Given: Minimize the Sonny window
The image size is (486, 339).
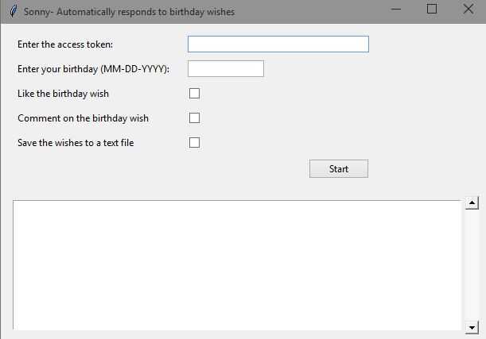Looking at the screenshot, I should (x=395, y=10).
